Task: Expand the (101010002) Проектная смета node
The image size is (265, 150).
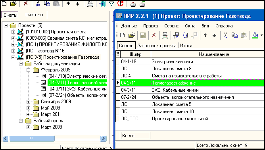Action: (x=13, y=32)
